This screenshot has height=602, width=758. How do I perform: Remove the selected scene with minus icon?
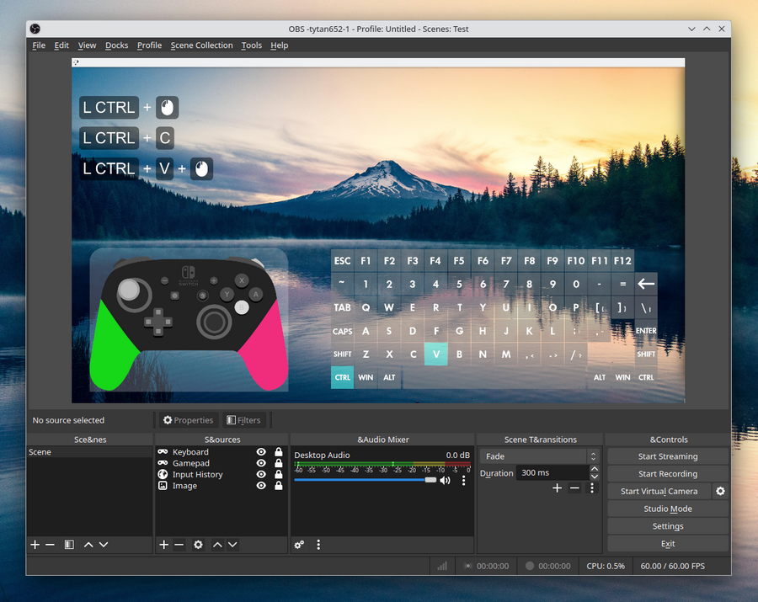click(51, 545)
